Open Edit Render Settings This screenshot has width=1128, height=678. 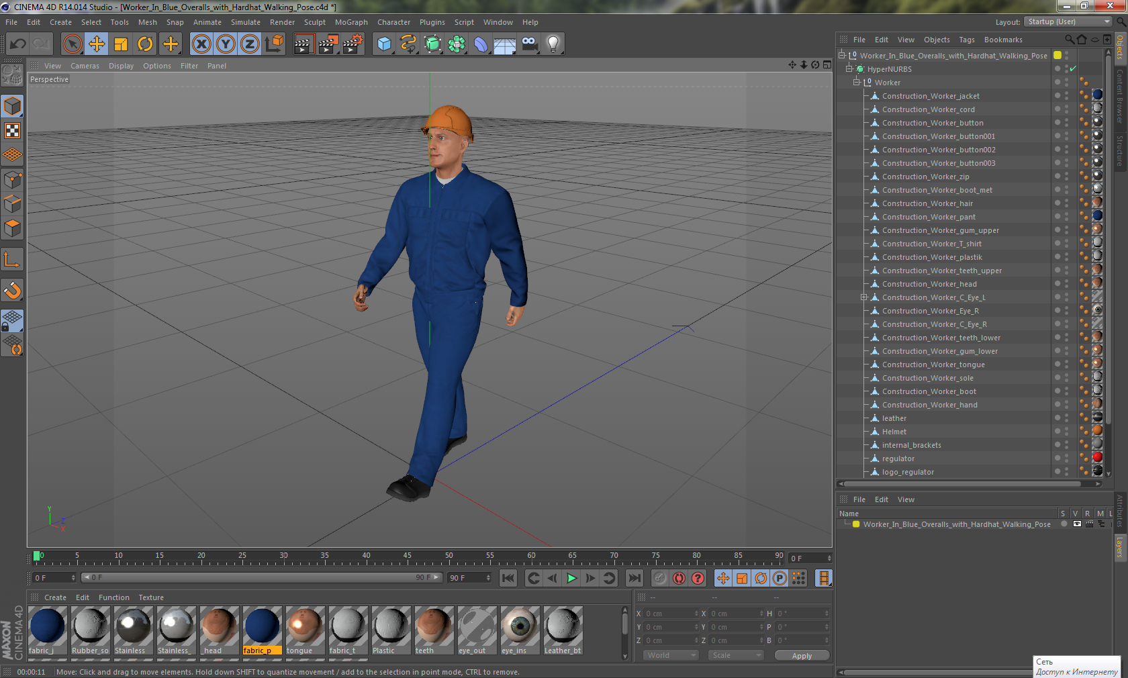[353, 44]
